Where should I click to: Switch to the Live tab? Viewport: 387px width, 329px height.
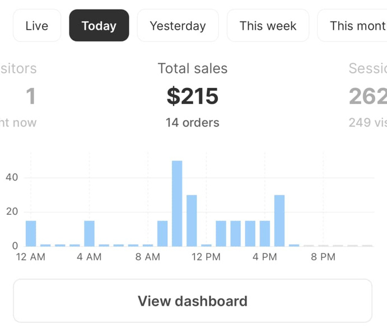click(x=36, y=26)
